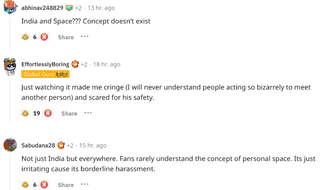
Task: Downvote abhinav248829's comment
Action: click(x=44, y=37)
